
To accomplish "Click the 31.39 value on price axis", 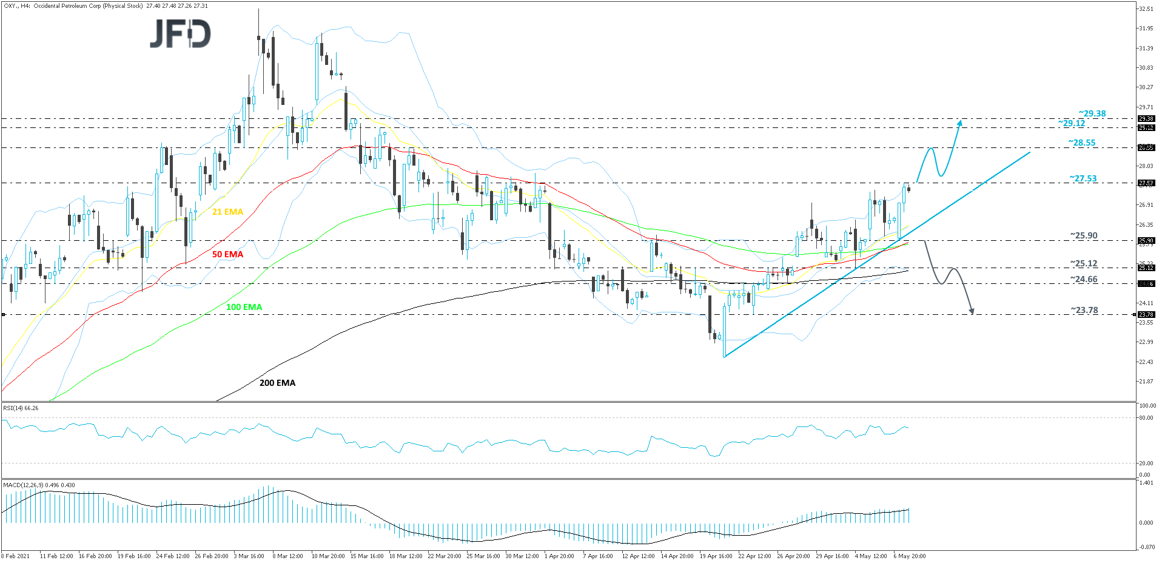I will (1146, 48).
